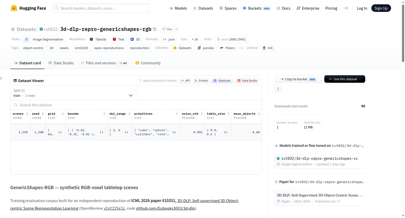Switch to the Dataset card tab
The height and width of the screenshot is (218, 405).
point(28,63)
